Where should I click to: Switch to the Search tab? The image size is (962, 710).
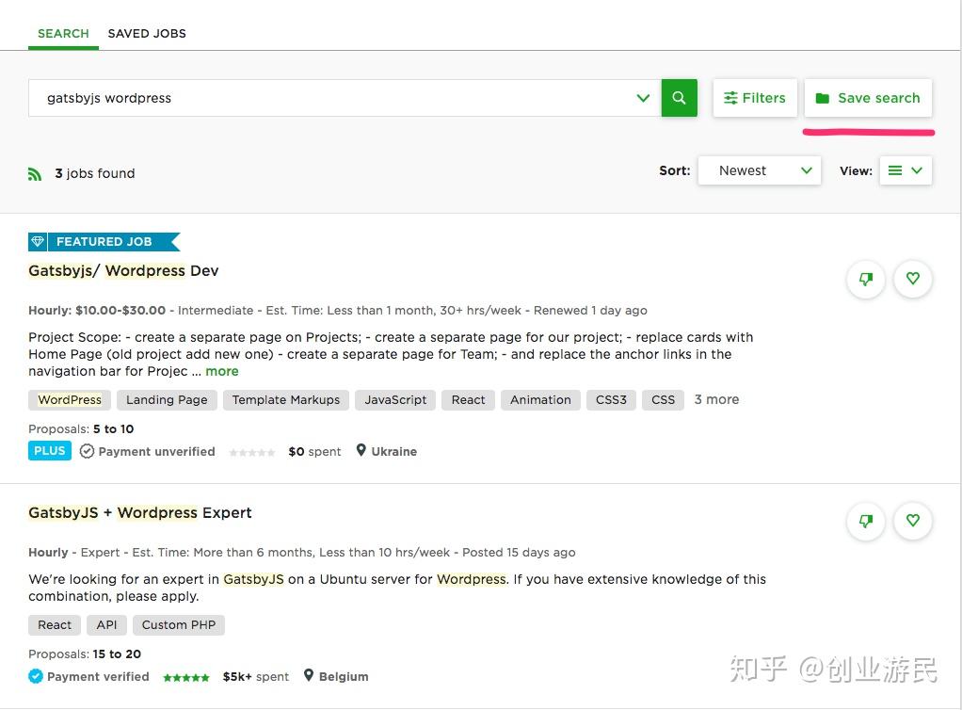[63, 33]
